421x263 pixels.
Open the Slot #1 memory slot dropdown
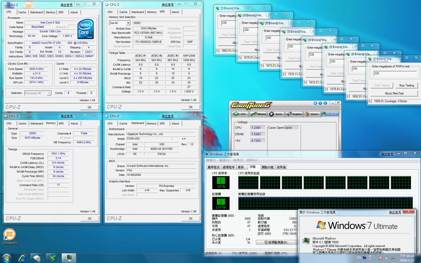pos(128,23)
